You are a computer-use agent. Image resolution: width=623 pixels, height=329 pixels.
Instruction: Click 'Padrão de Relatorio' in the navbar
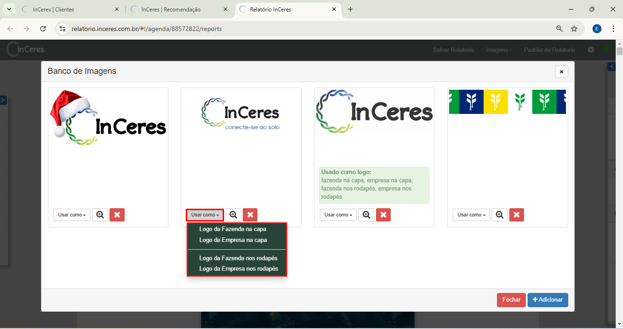550,50
